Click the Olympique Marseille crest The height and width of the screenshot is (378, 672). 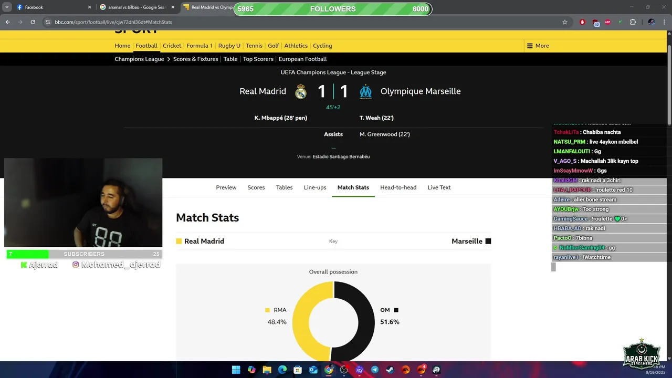pyautogui.click(x=365, y=92)
